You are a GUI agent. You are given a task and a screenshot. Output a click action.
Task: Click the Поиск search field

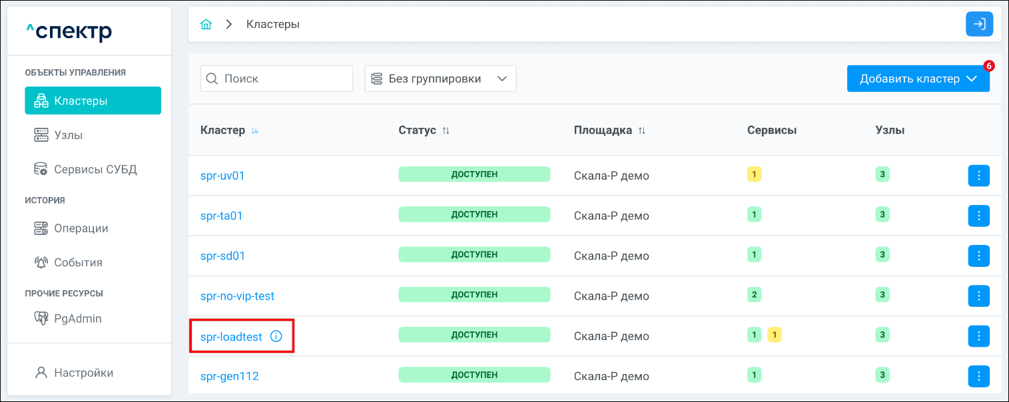[x=276, y=79]
